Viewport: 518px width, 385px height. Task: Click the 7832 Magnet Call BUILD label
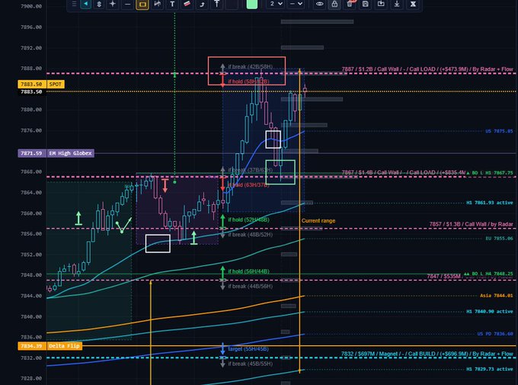tap(427, 354)
